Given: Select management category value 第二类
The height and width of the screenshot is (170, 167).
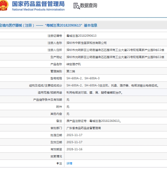Looking at the screenshot, I should click(71, 71).
